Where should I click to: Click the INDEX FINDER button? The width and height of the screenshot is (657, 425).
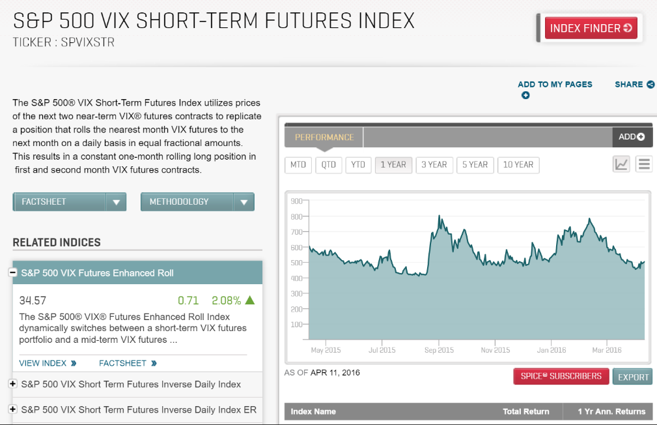pos(591,28)
